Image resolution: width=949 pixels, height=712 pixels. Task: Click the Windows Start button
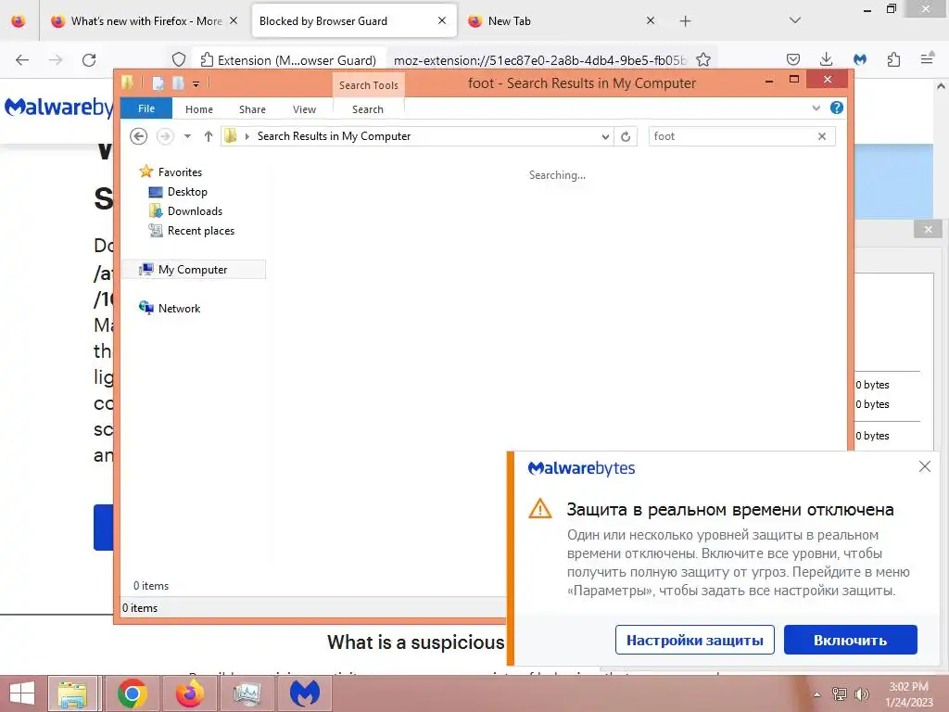tap(22, 693)
